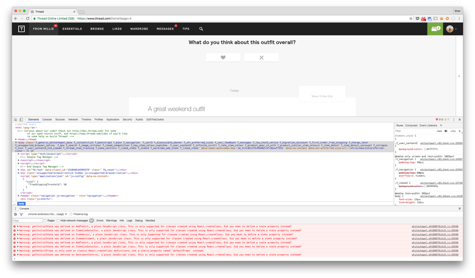
Task: Focus the console Filter text field
Action: pos(27,220)
